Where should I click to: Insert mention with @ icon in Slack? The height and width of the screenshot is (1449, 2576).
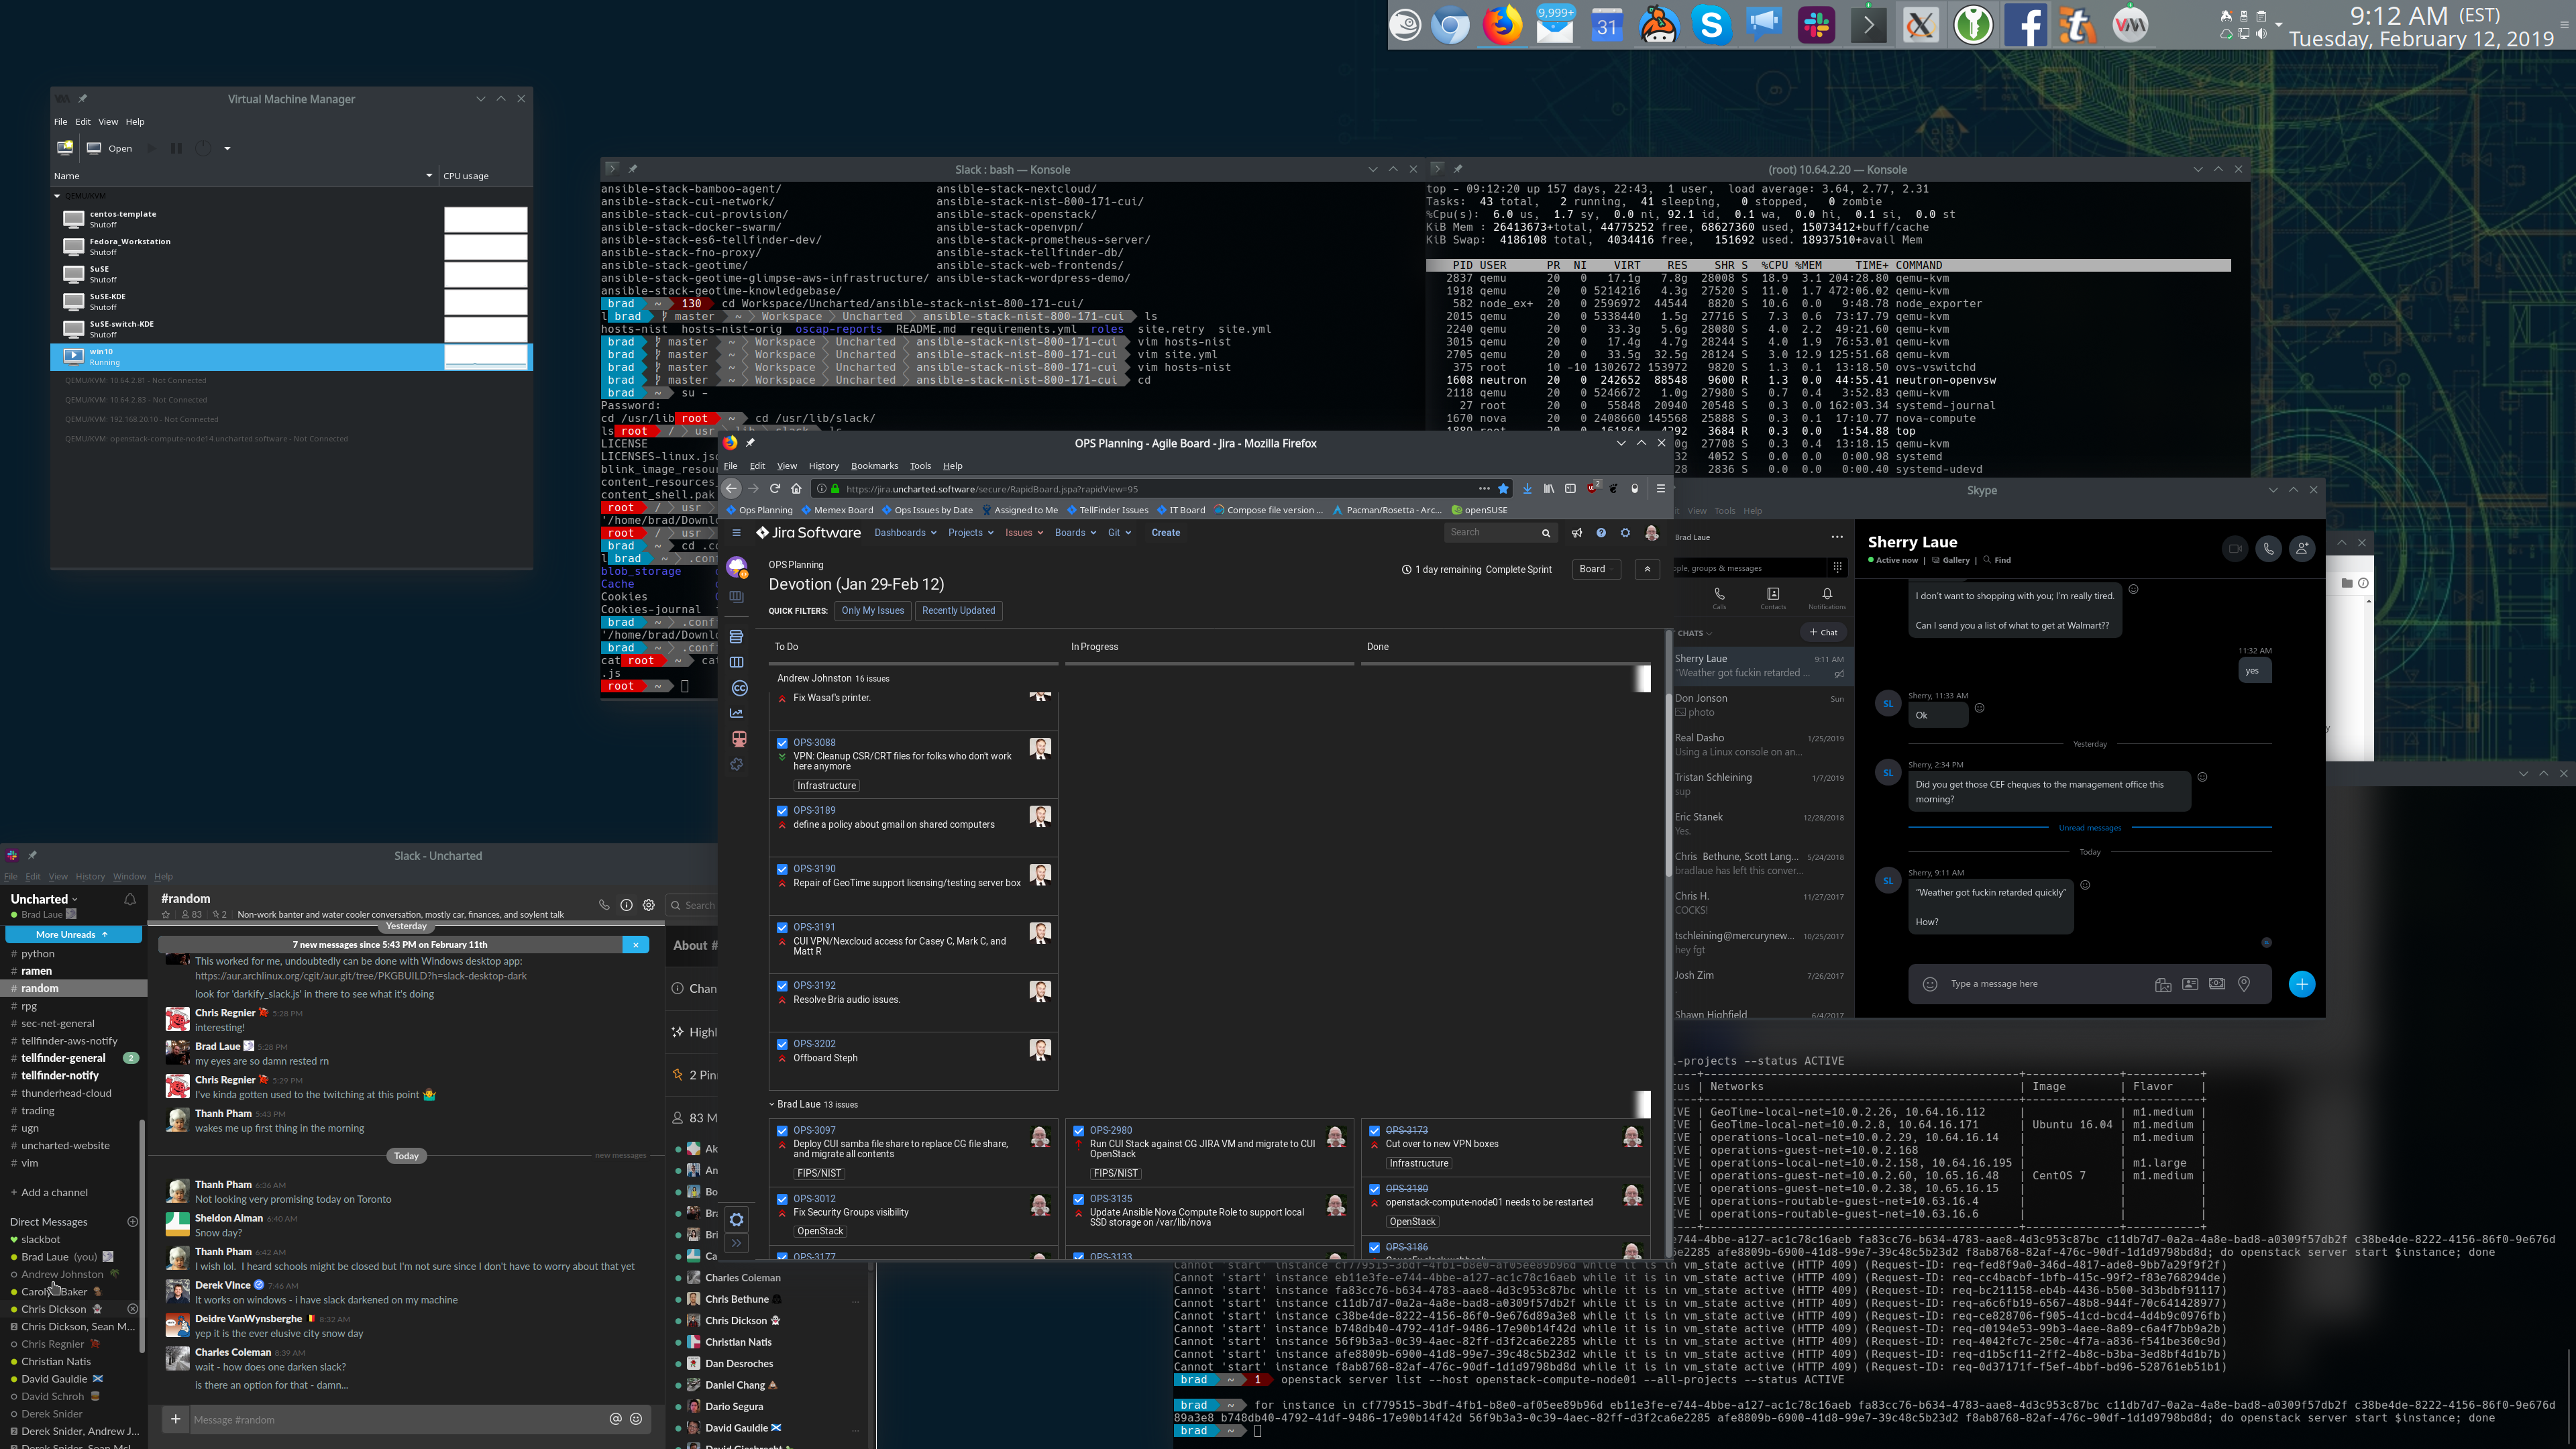615,1419
